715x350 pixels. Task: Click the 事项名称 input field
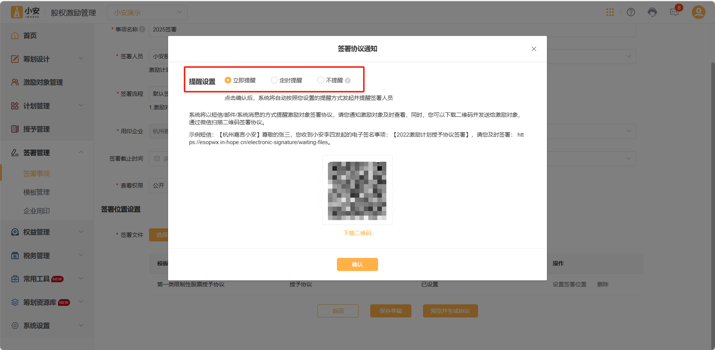click(x=392, y=29)
